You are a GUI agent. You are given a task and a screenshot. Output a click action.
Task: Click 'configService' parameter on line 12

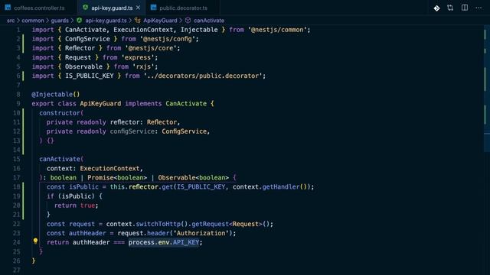pos(132,131)
